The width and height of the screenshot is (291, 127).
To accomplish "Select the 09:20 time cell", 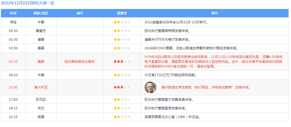I will click(x=13, y=75).
